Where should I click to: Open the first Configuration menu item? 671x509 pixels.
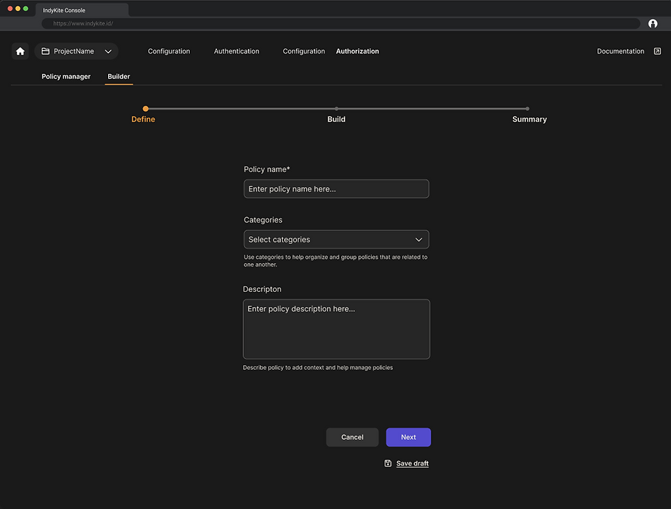coord(168,51)
